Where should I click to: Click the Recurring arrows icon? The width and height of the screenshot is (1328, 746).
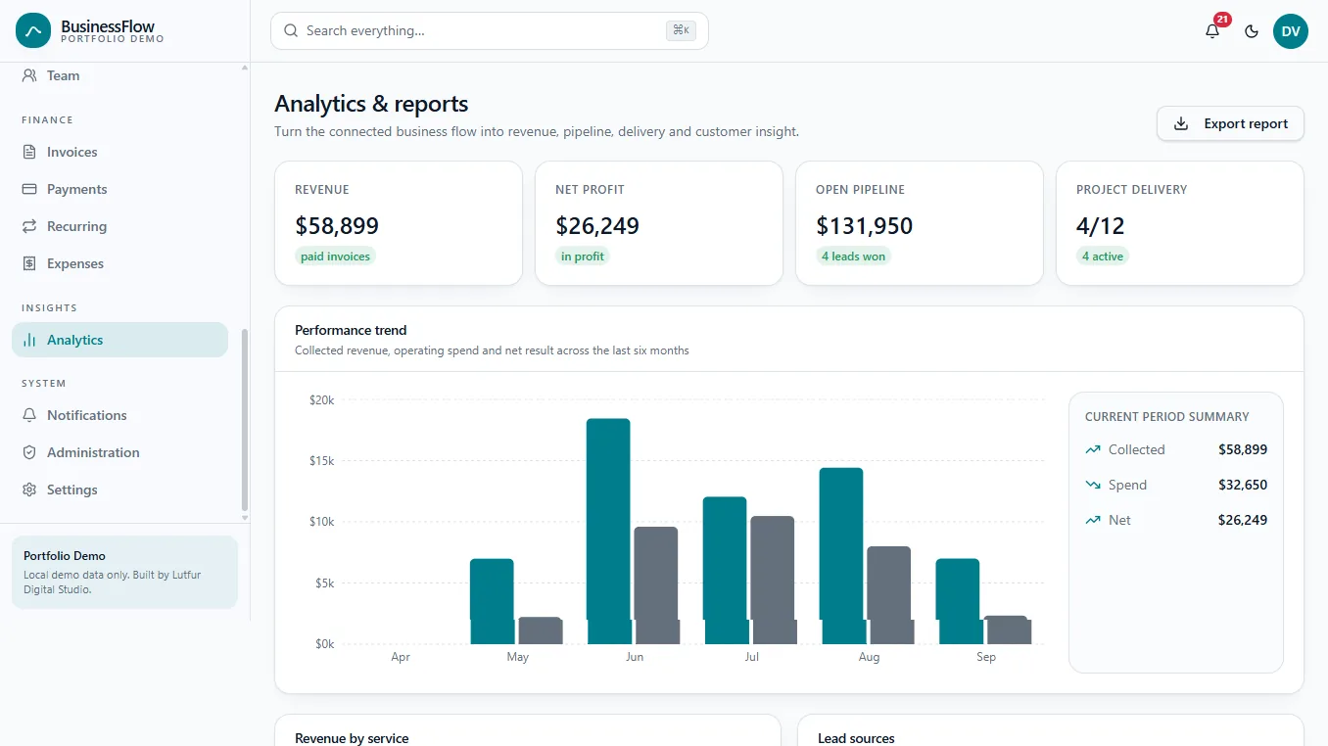[29, 226]
